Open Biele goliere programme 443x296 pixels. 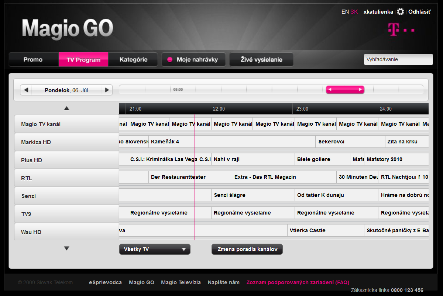[x=322, y=159]
